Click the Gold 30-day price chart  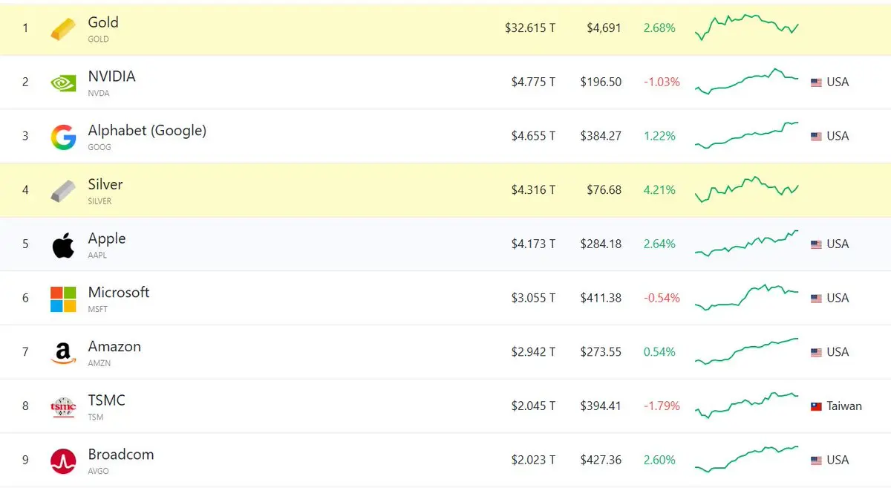click(747, 27)
